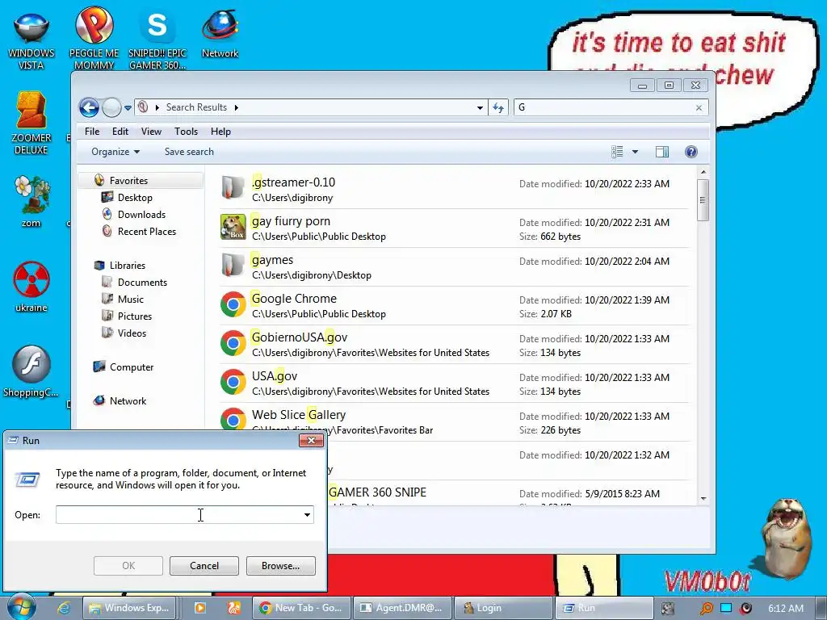Launch Internet Explorer from taskbar
Image resolution: width=827 pixels, height=620 pixels.
pos(64,608)
